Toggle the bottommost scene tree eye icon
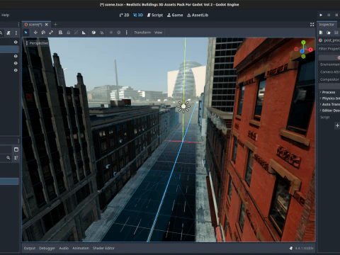This screenshot has width=340, height=255. pos(16,70)
